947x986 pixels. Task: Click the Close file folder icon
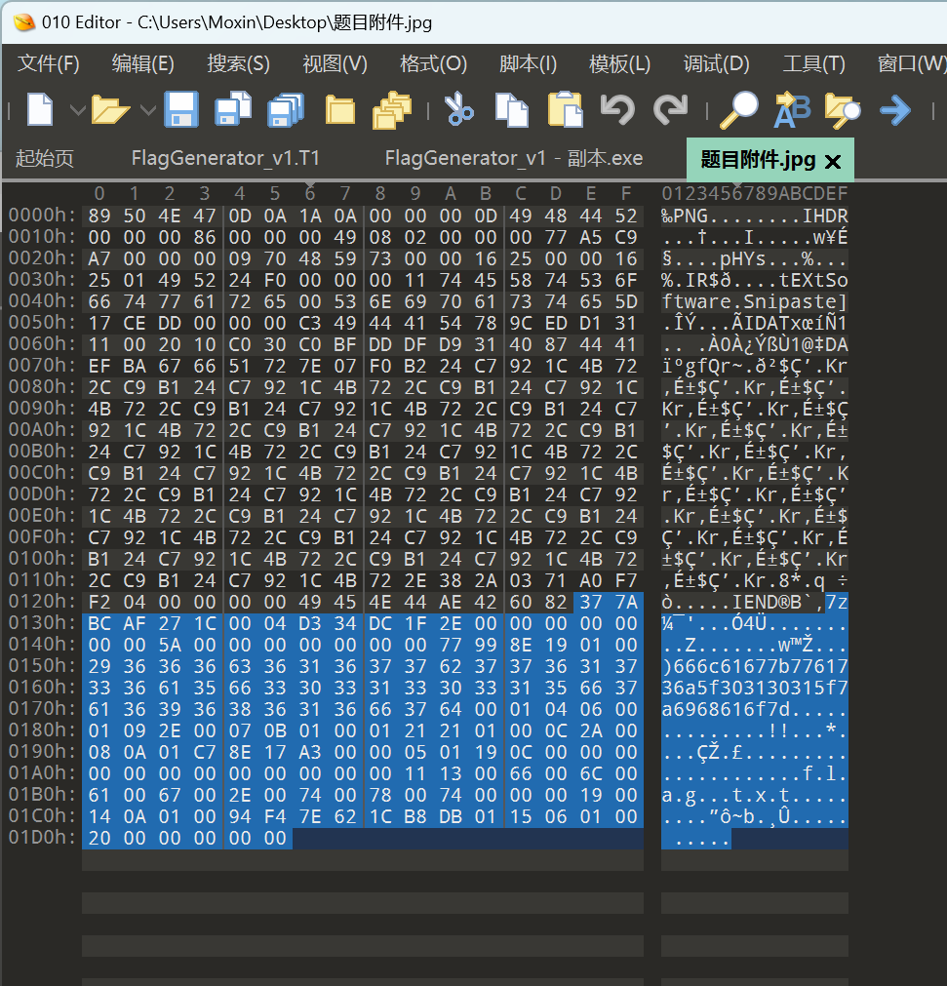point(340,110)
